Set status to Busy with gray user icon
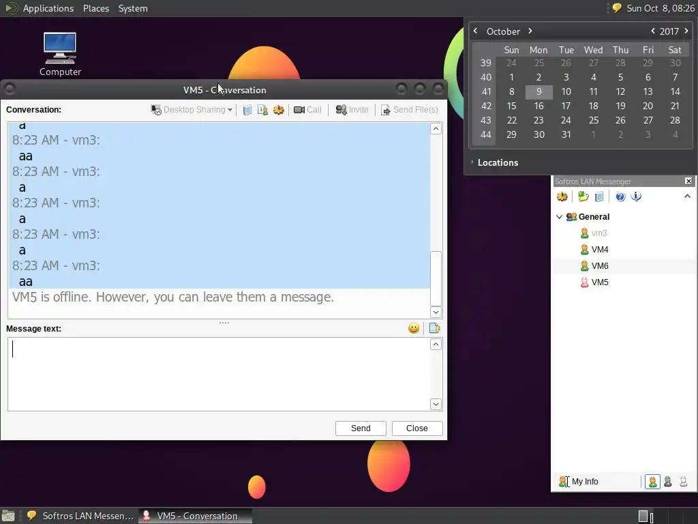 pos(668,482)
